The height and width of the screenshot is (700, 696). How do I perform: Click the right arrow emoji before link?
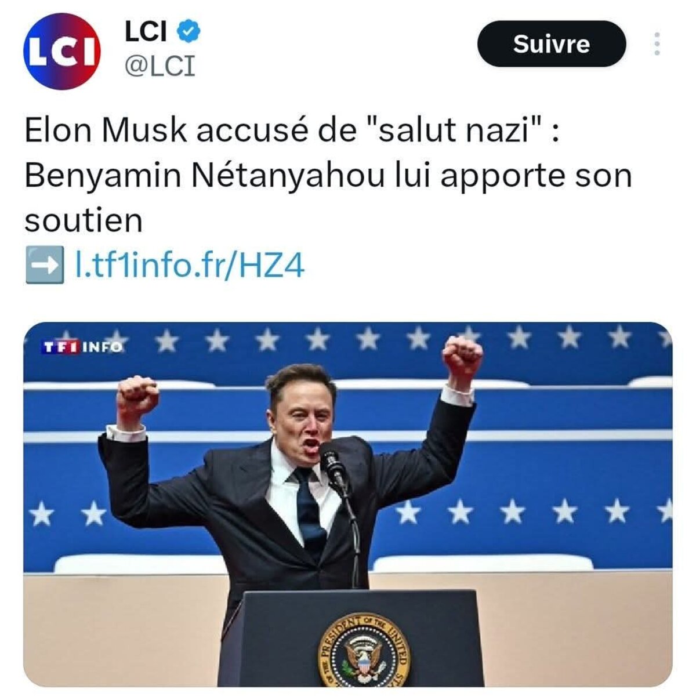44,266
